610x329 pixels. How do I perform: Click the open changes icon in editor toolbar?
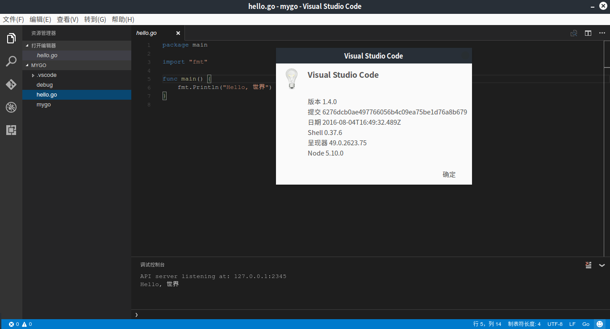[x=574, y=33]
